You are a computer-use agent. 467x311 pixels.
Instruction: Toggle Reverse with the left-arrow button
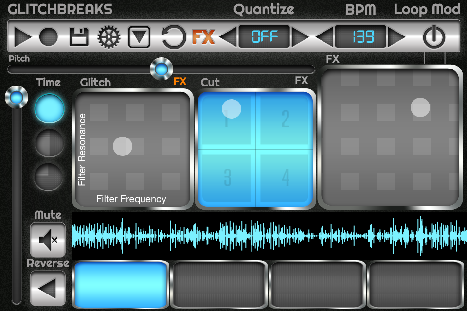(x=48, y=288)
